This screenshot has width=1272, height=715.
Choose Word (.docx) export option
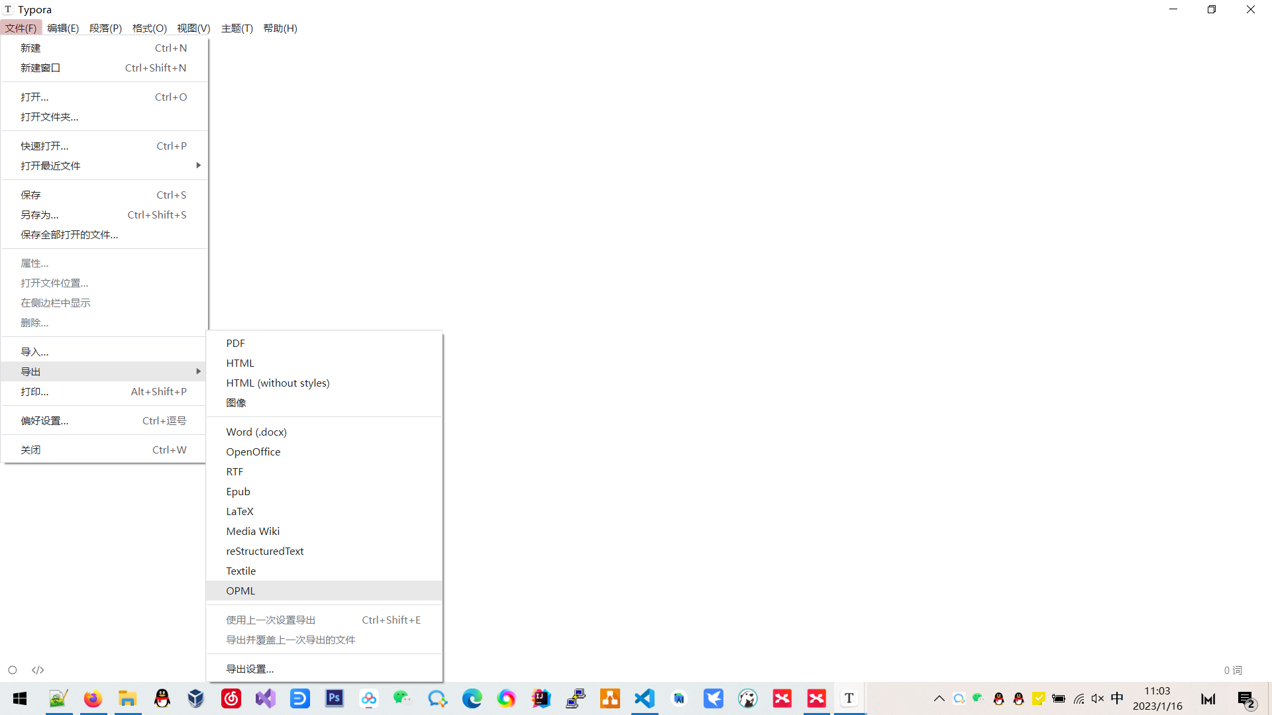point(256,432)
